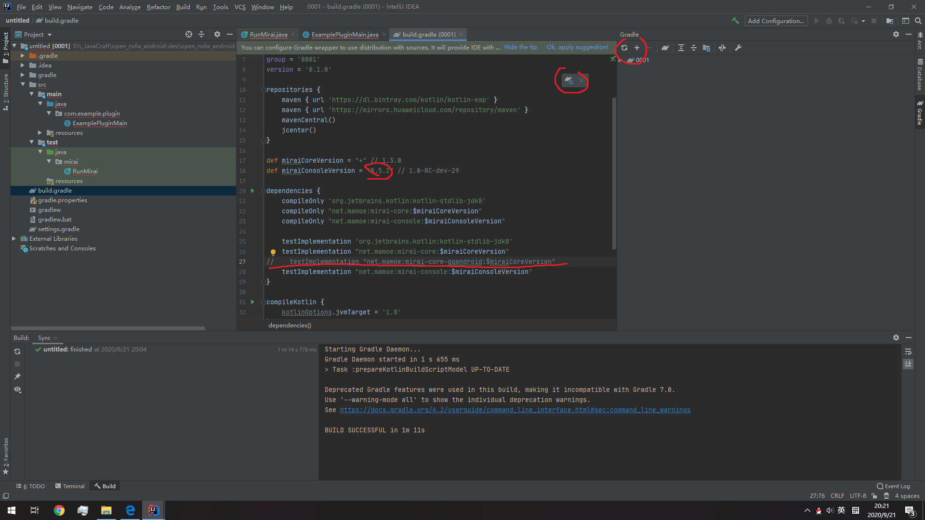Toggle soft-wrap in build output
Screen dimensions: 925x520
(908, 351)
